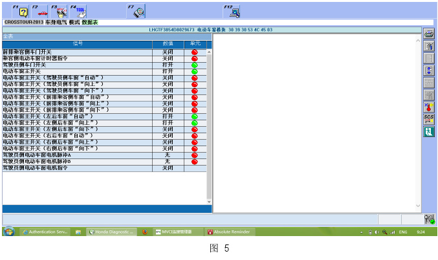Click the printer icon in right sidebar
438x260 pixels.
click(x=429, y=34)
